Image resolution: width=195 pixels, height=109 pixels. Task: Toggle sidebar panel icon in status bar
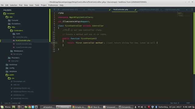coord(1,103)
